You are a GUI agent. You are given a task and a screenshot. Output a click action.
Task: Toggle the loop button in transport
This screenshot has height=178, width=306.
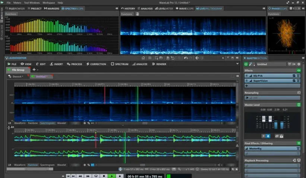click(x=96, y=176)
